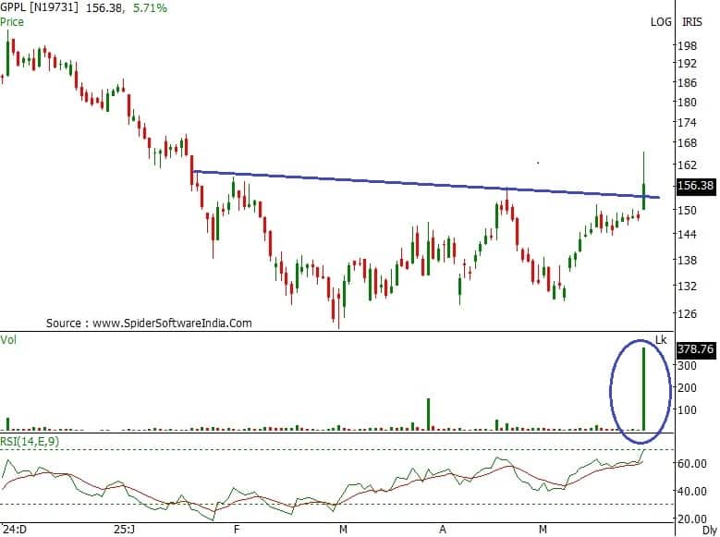This screenshot has width=720, height=537.
Task: Click the early-April green volume bar
Action: 428,414
